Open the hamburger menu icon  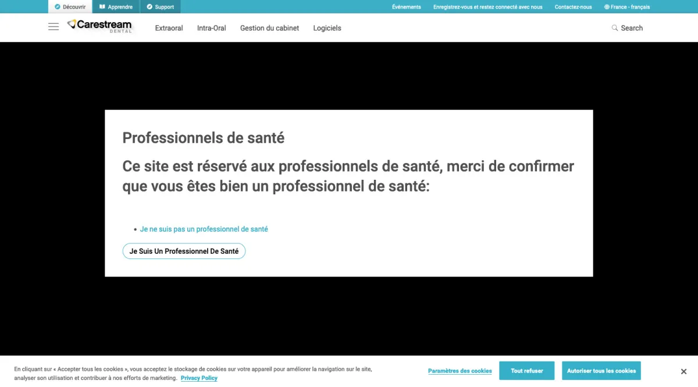pyautogui.click(x=54, y=27)
